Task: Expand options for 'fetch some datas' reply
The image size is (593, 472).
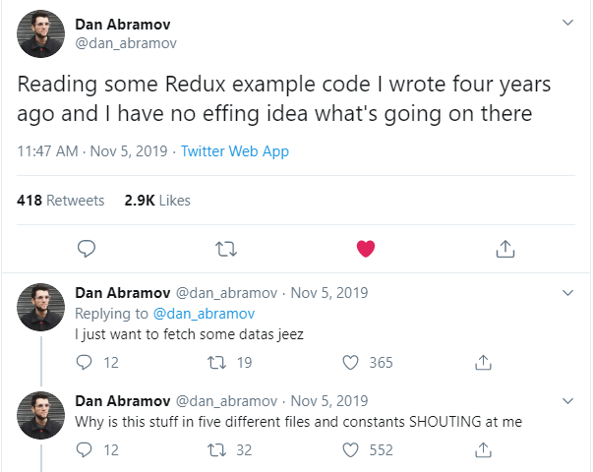Action: (567, 293)
